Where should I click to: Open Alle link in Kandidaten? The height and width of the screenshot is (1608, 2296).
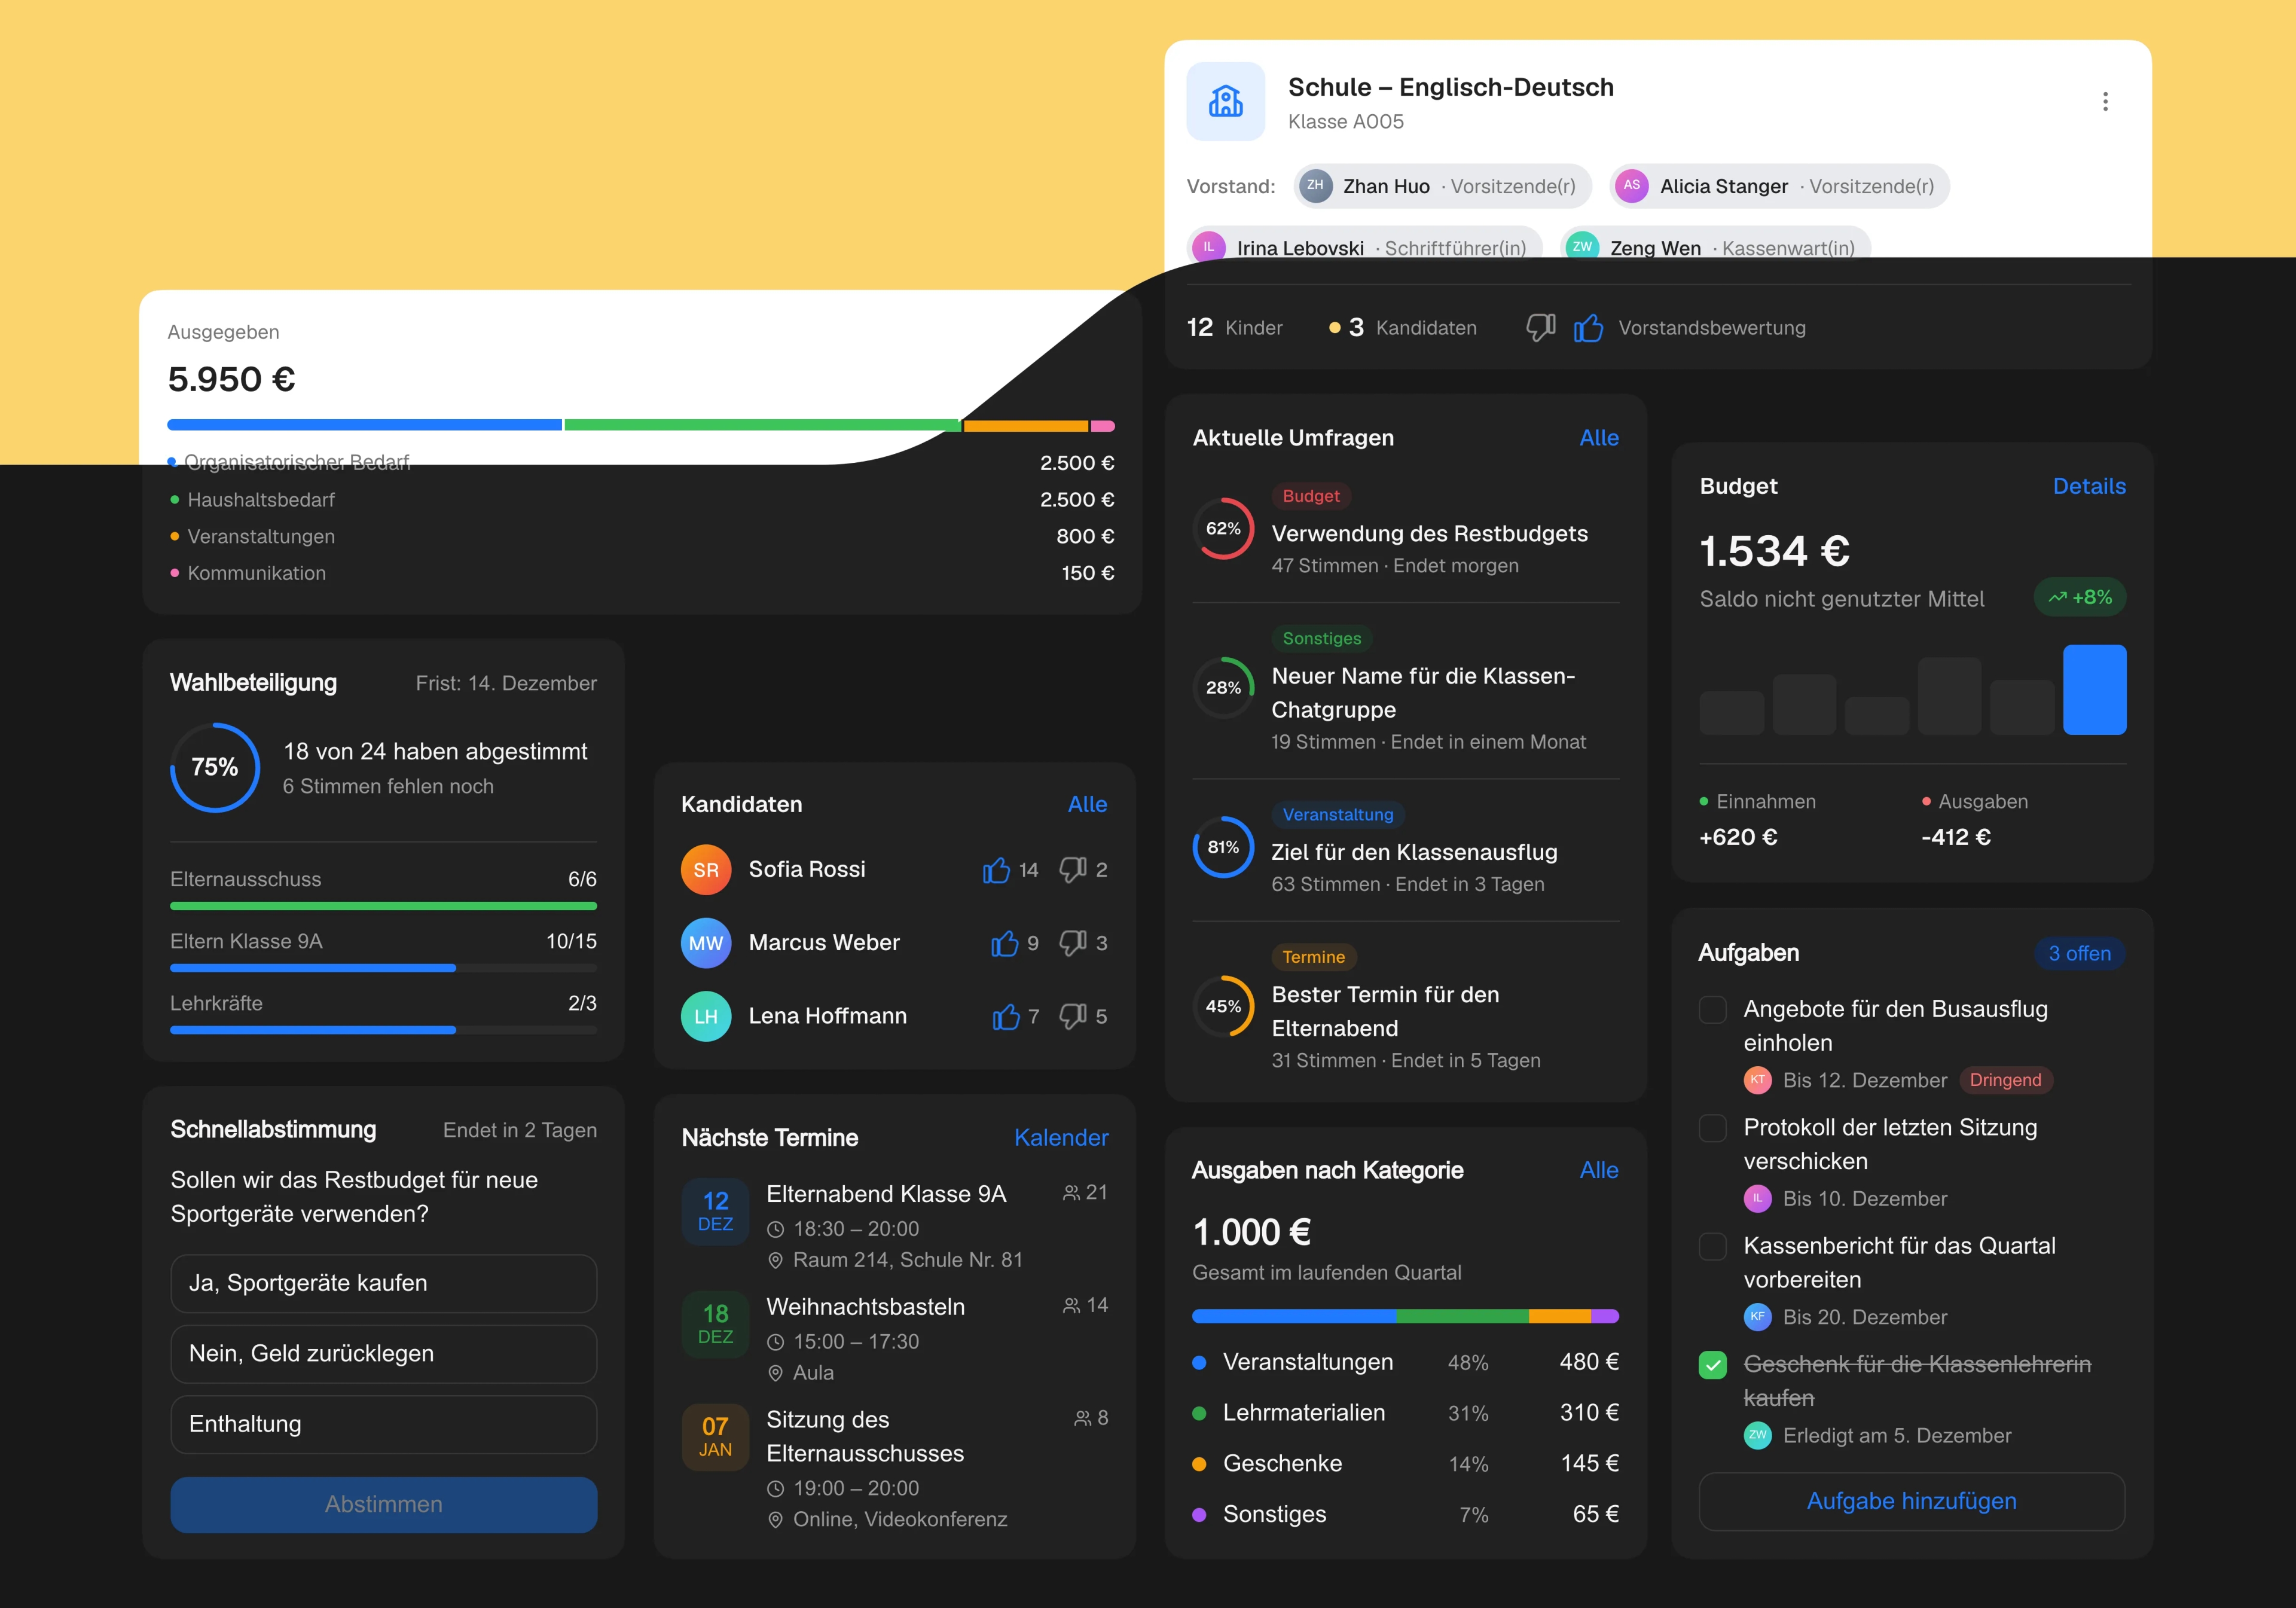(x=1087, y=804)
